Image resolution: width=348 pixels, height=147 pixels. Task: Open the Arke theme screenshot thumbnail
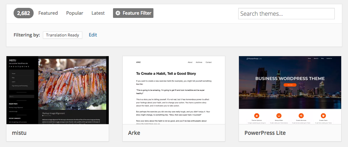(174, 90)
